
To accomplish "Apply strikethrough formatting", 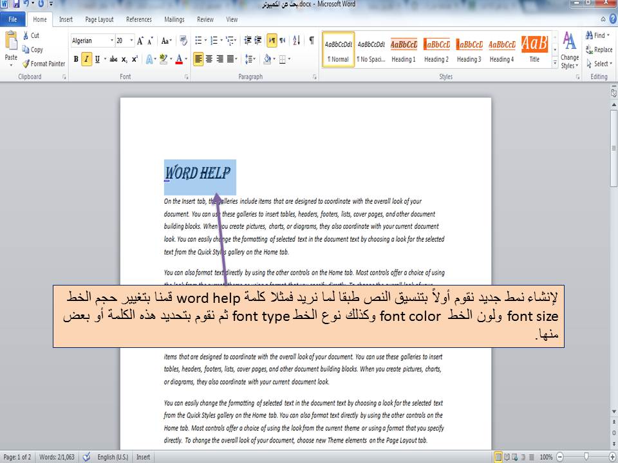I will [113, 59].
